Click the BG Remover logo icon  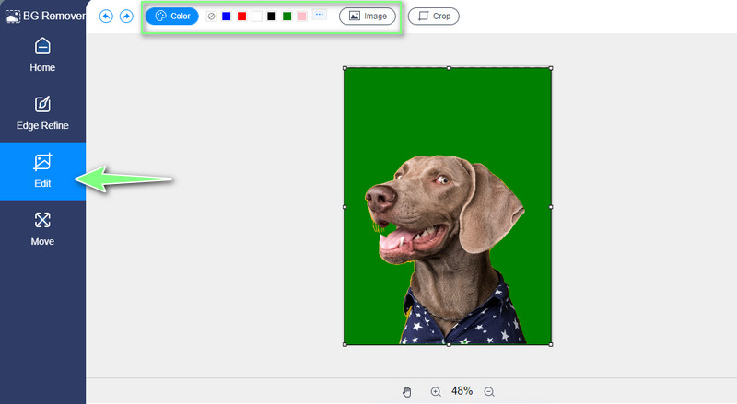pos(13,17)
